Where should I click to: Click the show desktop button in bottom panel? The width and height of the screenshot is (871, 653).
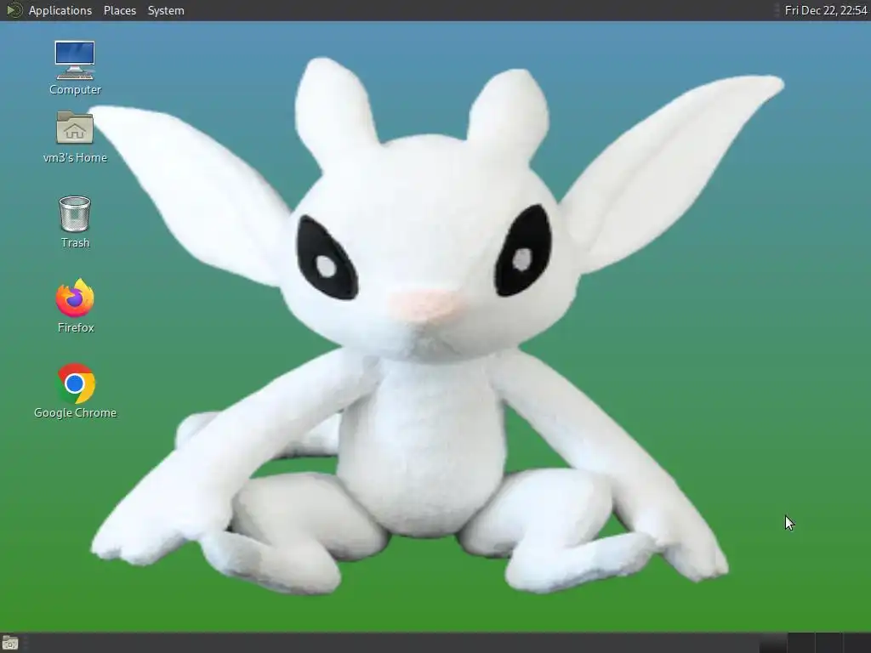pos(10,644)
